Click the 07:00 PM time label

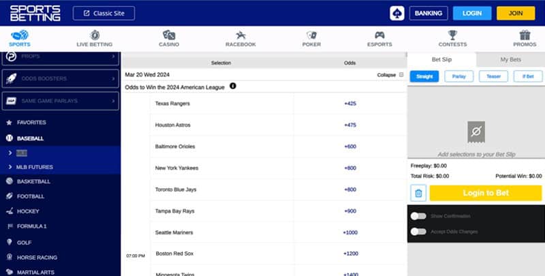coord(136,256)
